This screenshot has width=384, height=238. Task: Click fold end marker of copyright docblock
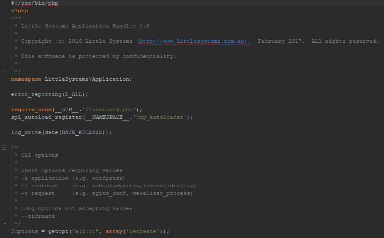tap(4, 71)
